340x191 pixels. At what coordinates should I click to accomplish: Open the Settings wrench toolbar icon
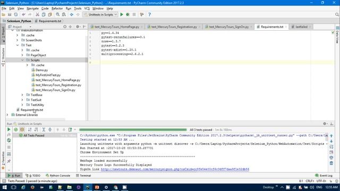click(142, 14)
